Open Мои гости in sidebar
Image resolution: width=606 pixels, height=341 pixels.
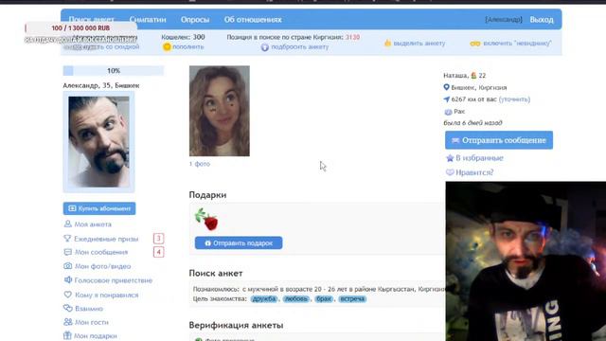[x=92, y=322]
